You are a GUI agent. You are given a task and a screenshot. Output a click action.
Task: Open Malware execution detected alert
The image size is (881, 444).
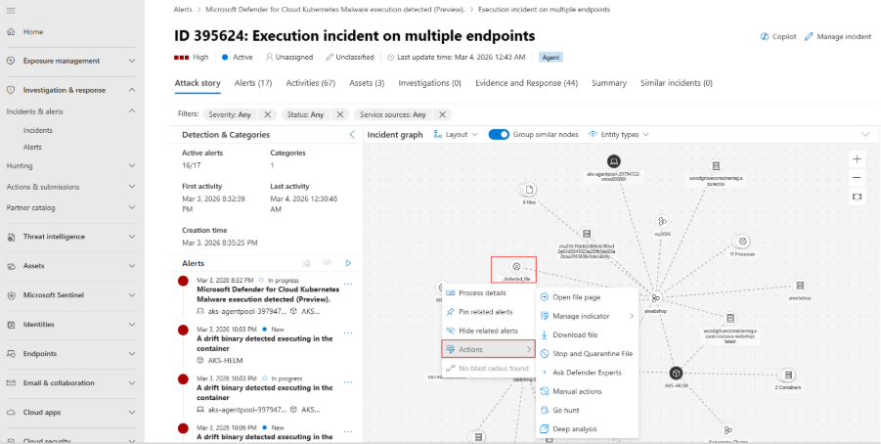pyautogui.click(x=268, y=294)
